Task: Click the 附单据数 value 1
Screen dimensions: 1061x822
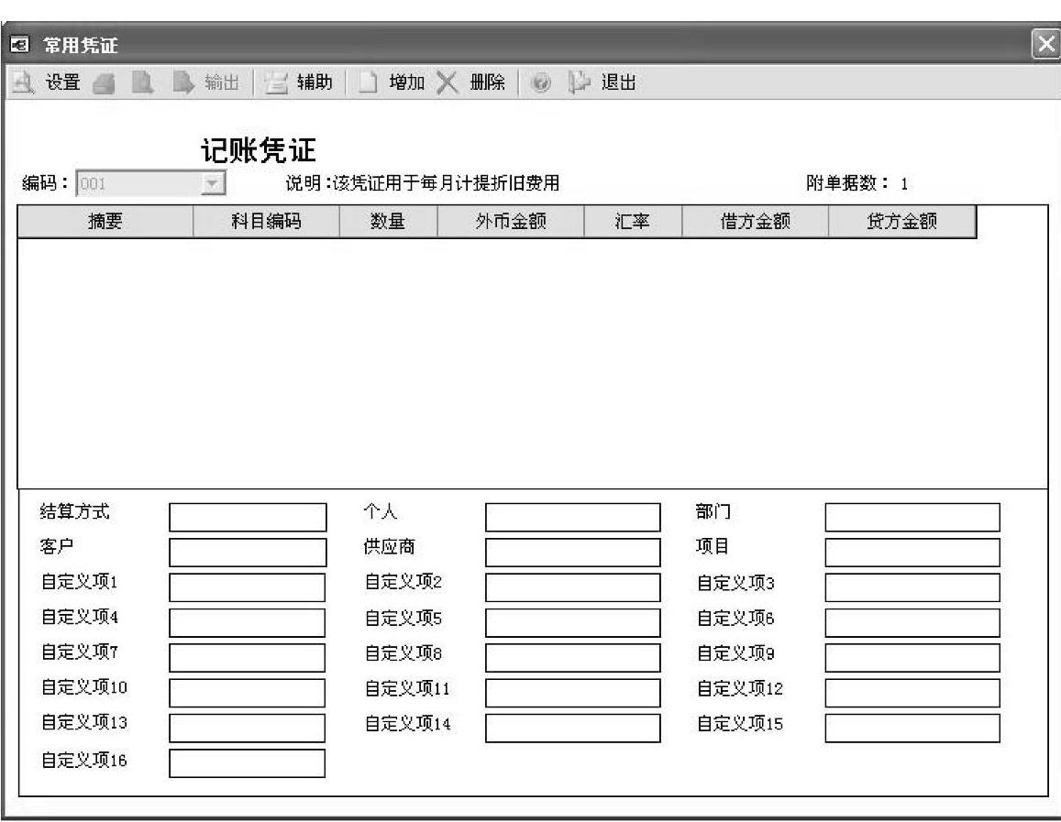Action: [x=904, y=184]
